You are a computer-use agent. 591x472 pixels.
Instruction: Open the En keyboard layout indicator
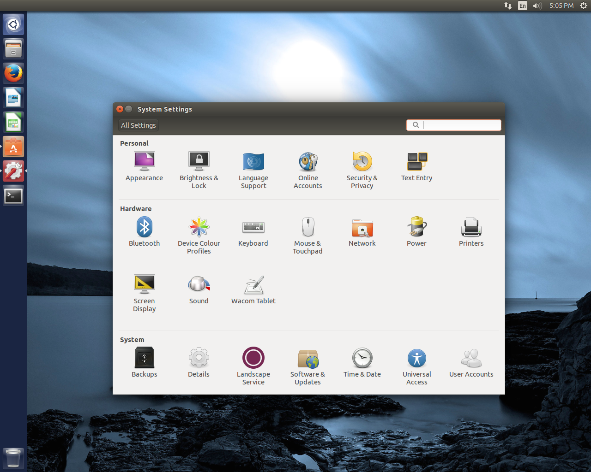tap(523, 6)
